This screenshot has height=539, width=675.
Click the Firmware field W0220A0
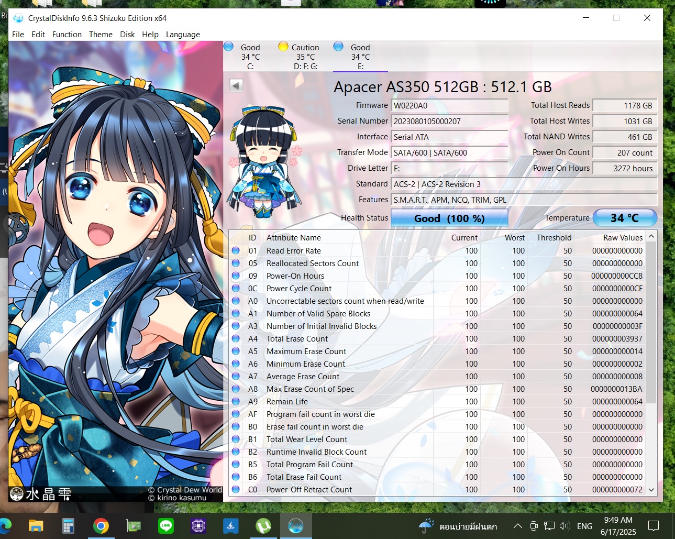pos(449,105)
